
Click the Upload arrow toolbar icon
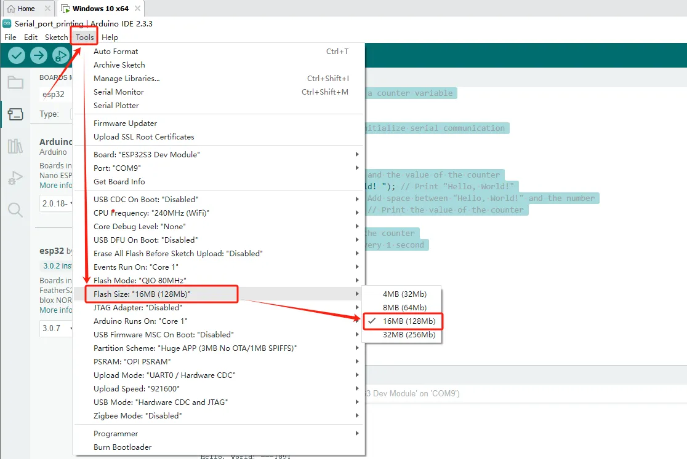(39, 55)
